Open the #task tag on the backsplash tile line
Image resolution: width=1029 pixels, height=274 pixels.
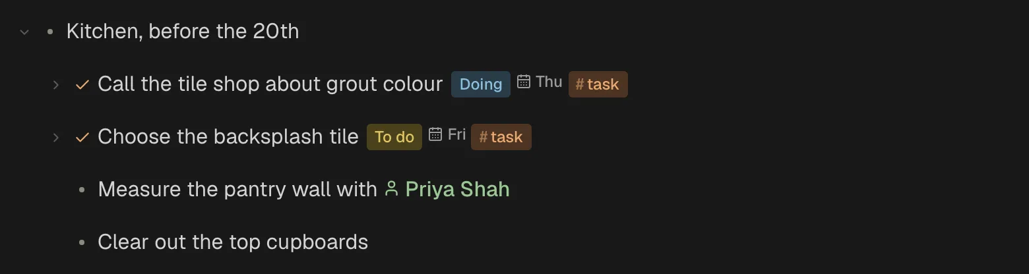coord(501,137)
